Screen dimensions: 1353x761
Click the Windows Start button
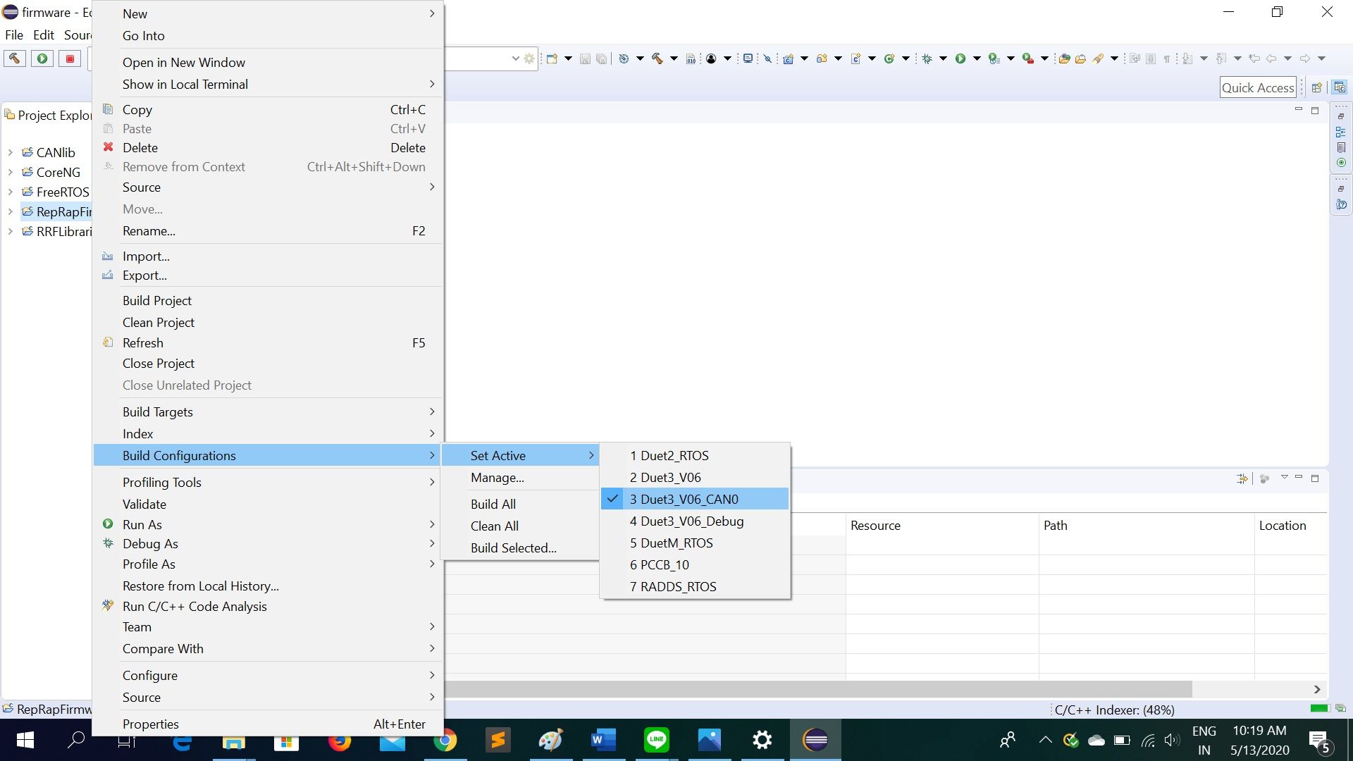(x=25, y=740)
